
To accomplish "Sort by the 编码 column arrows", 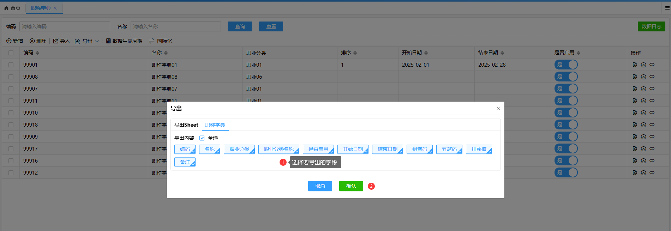I will coord(37,53).
